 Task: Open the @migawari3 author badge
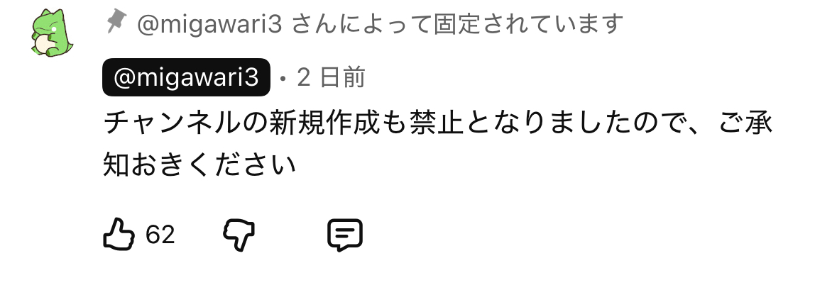pyautogui.click(x=186, y=77)
